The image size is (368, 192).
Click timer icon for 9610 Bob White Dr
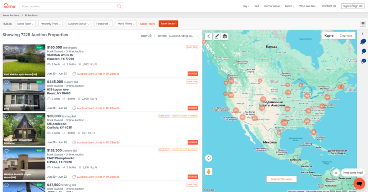click(x=74, y=74)
